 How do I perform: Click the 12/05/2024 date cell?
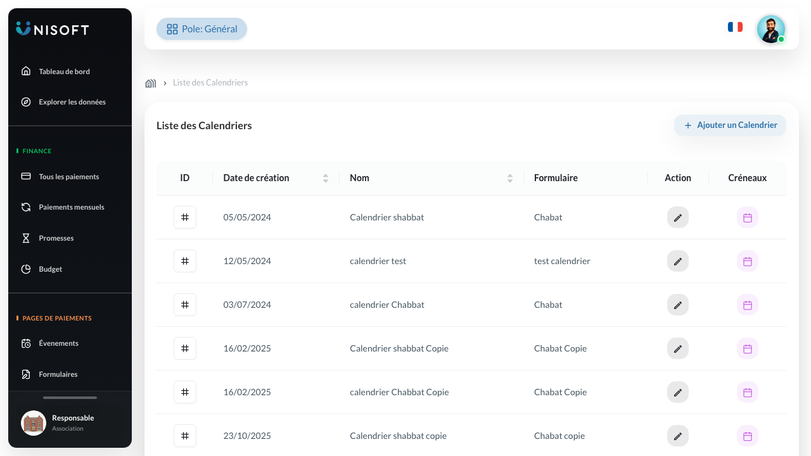(x=247, y=261)
